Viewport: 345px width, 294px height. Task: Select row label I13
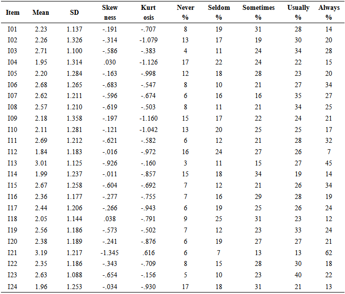[x=12, y=163]
